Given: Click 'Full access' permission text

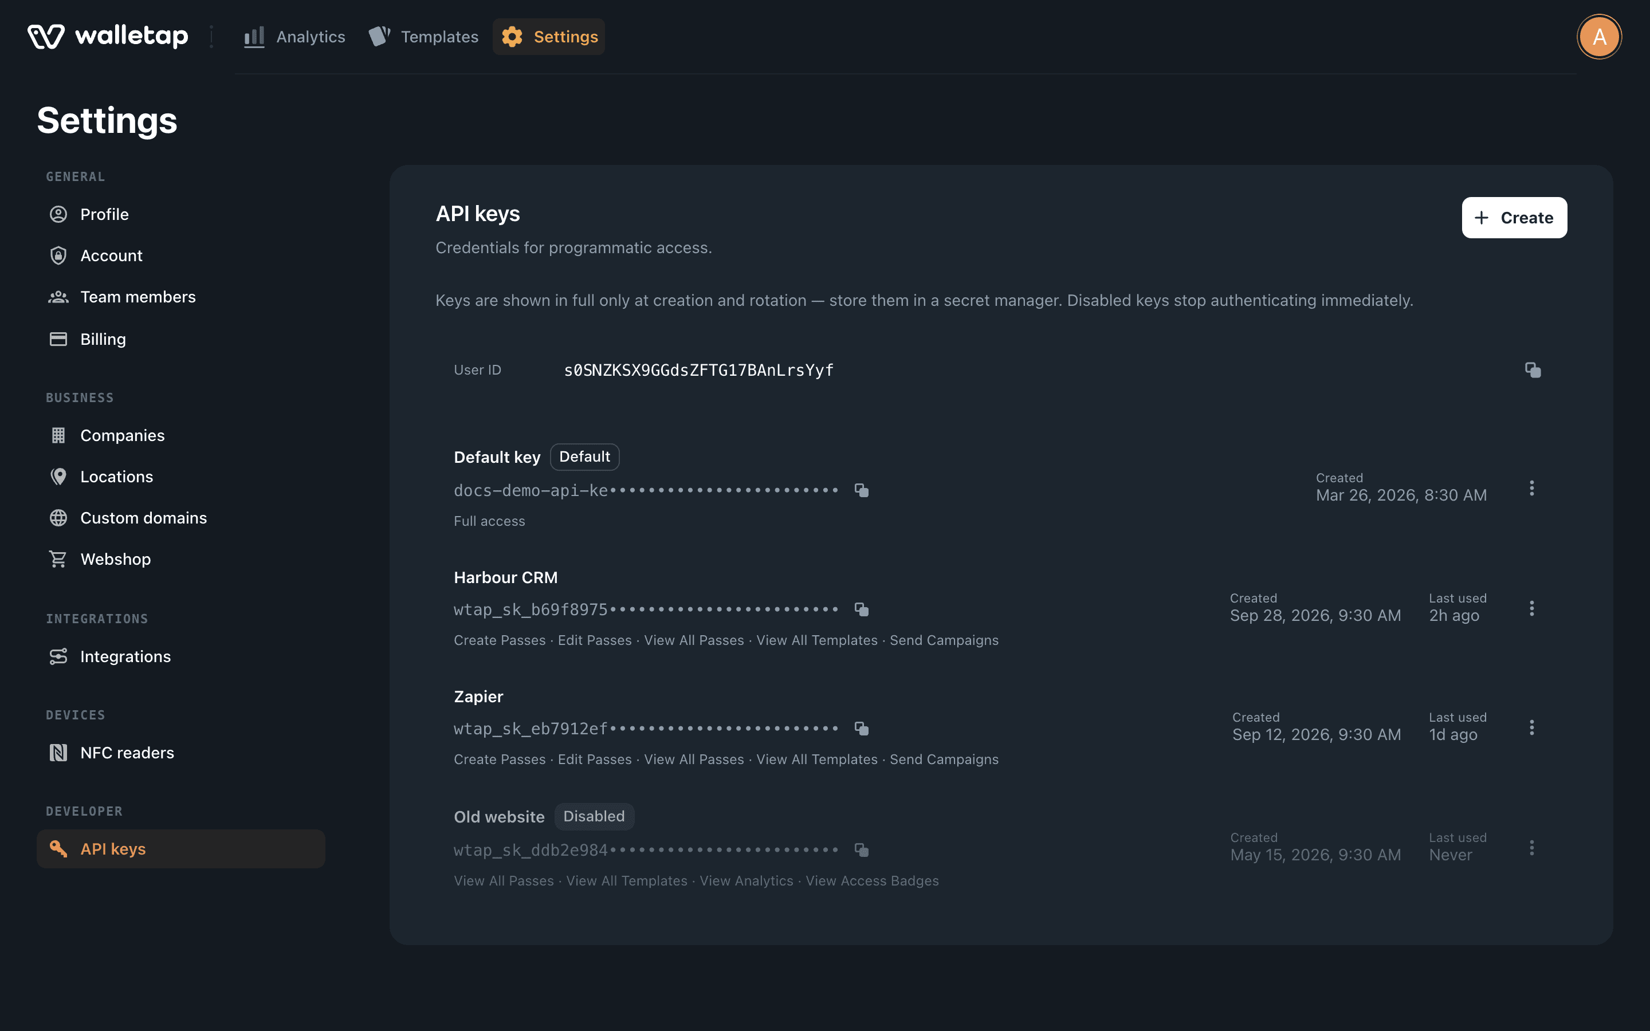Looking at the screenshot, I should point(489,521).
